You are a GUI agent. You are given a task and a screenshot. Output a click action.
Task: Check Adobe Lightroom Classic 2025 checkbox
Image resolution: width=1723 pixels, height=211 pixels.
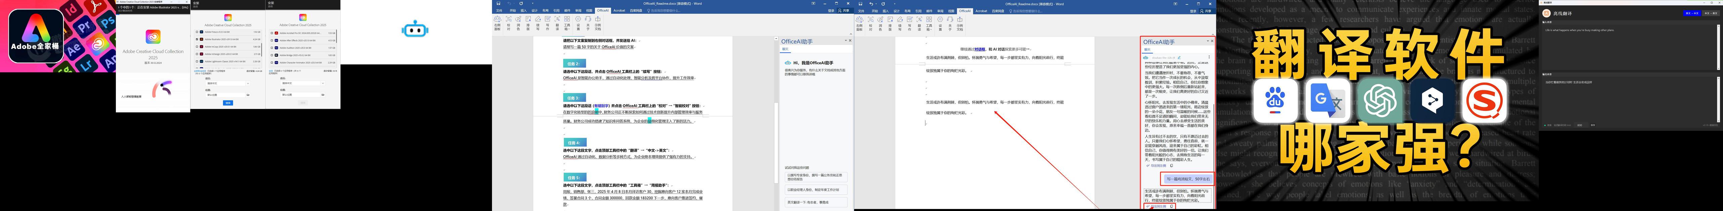197,61
